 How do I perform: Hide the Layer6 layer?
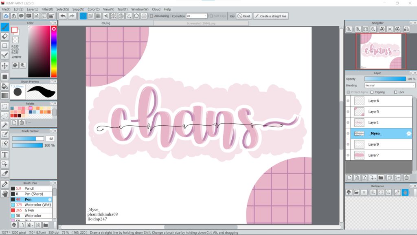tap(348, 101)
